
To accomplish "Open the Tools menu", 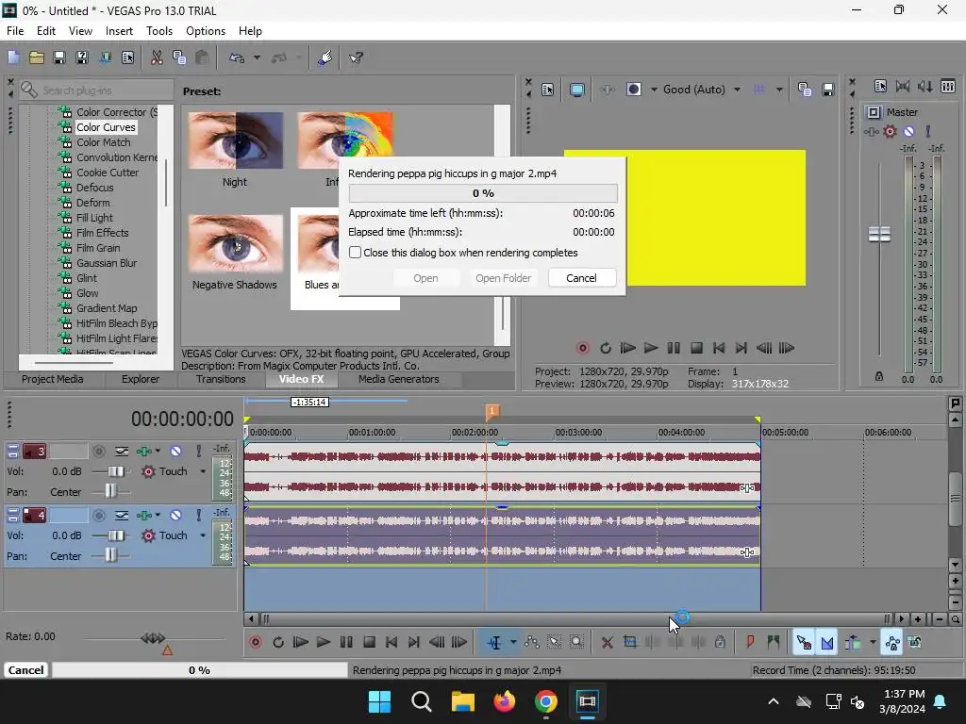I will [x=159, y=31].
